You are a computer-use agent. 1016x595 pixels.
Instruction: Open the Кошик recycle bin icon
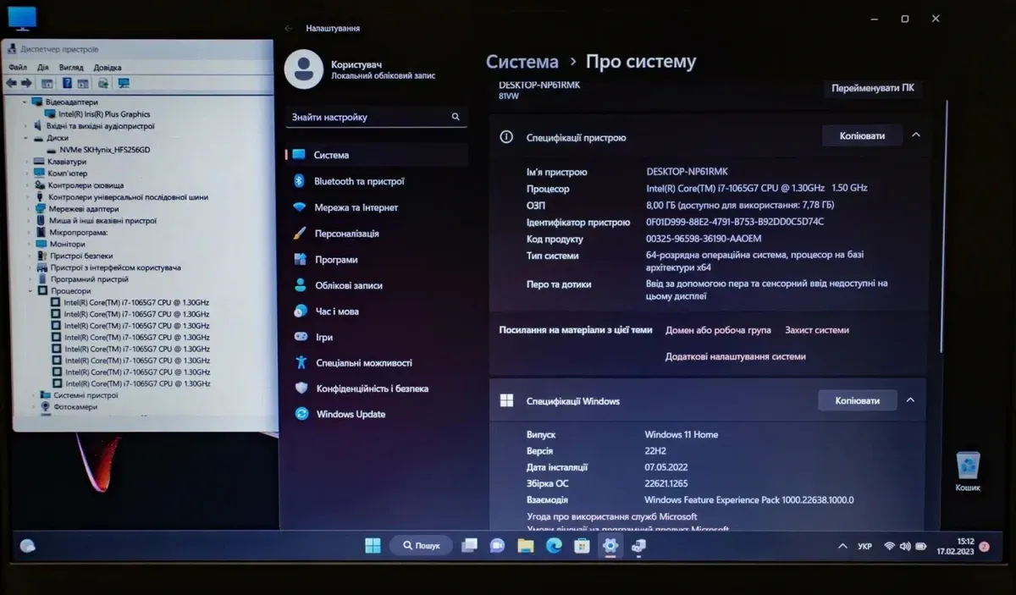coord(968,470)
